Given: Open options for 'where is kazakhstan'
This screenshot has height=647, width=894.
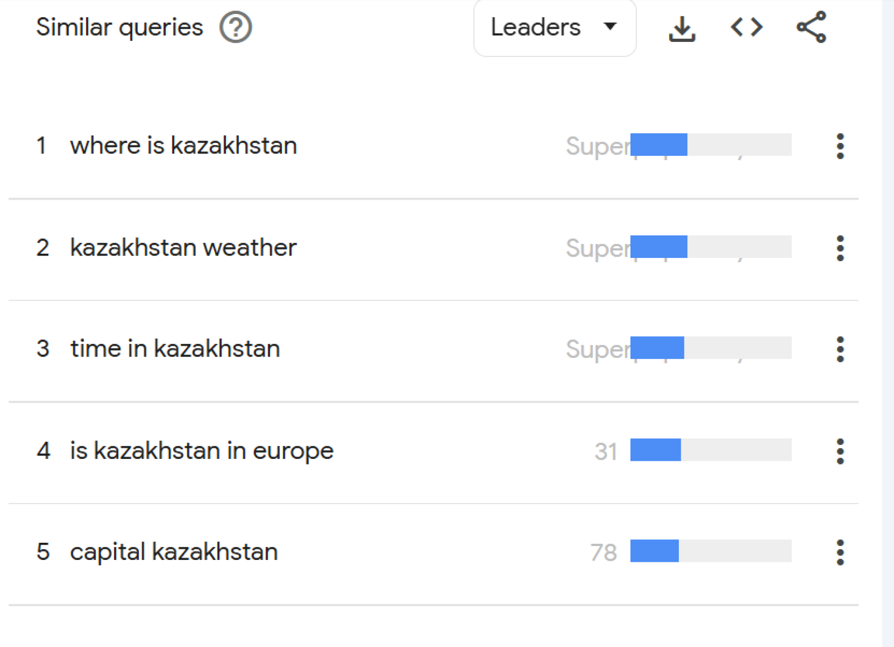Looking at the screenshot, I should (x=840, y=146).
